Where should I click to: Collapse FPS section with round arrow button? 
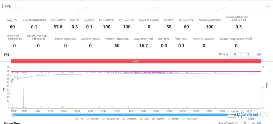[x=267, y=6]
